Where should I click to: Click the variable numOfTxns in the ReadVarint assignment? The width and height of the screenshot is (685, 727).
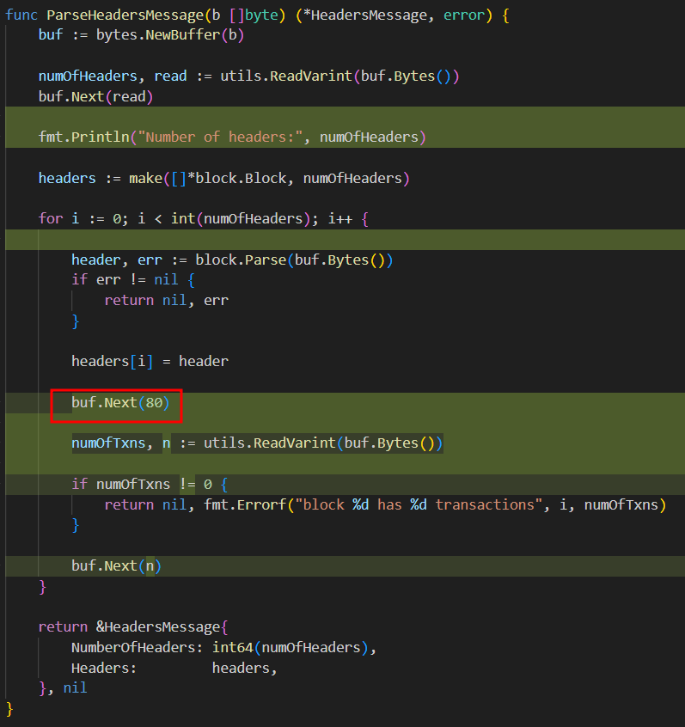click(108, 443)
